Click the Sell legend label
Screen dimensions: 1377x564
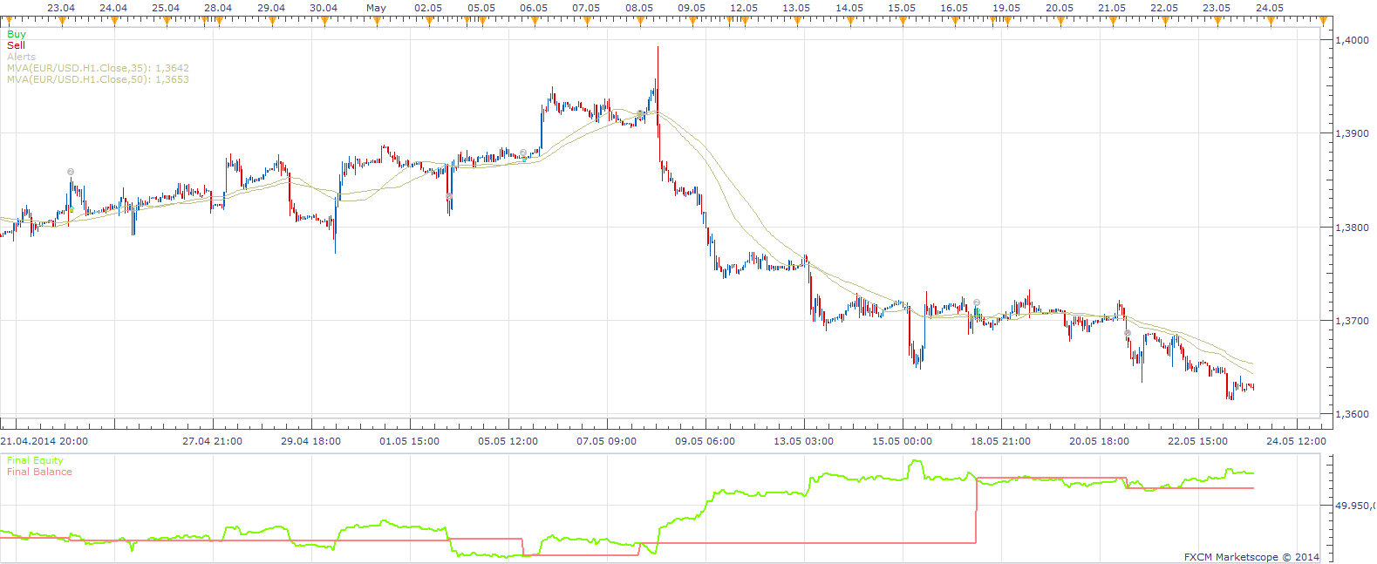tap(16, 45)
